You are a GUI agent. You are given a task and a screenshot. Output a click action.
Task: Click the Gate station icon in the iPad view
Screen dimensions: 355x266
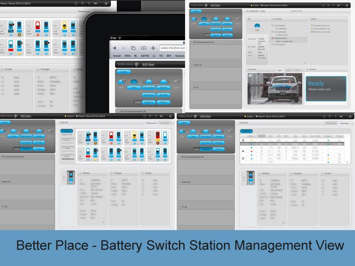pyautogui.click(x=134, y=82)
